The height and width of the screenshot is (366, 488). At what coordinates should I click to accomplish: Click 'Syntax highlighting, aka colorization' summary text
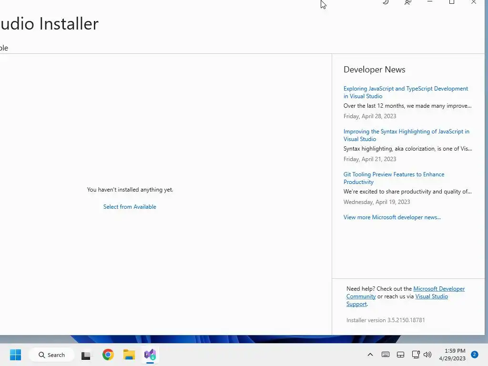pyautogui.click(x=408, y=149)
